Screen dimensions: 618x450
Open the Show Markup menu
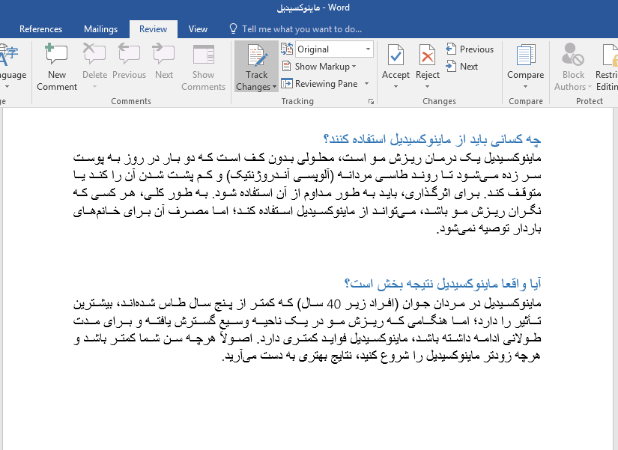click(319, 67)
